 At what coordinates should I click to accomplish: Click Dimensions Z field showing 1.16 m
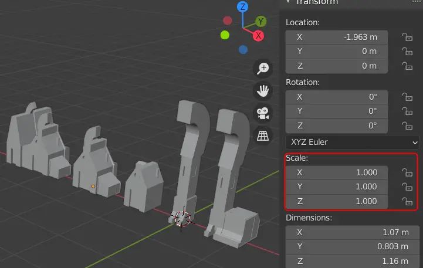353,261
